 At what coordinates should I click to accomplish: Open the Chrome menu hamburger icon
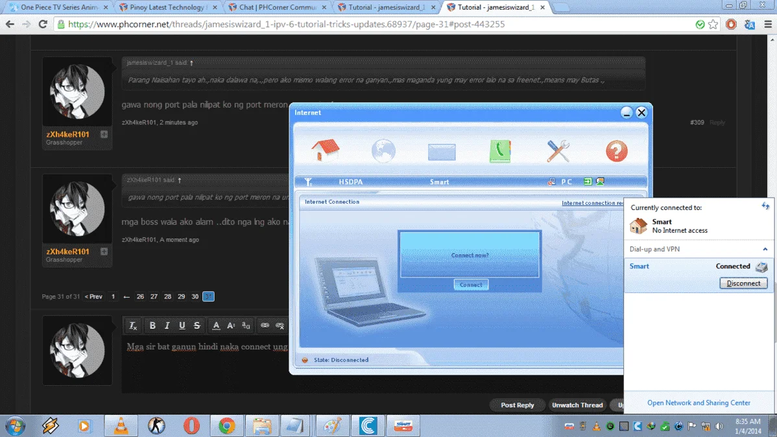(767, 24)
